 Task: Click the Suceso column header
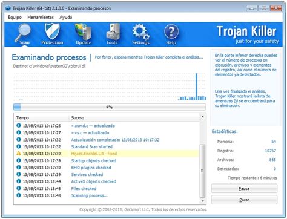(x=78, y=117)
